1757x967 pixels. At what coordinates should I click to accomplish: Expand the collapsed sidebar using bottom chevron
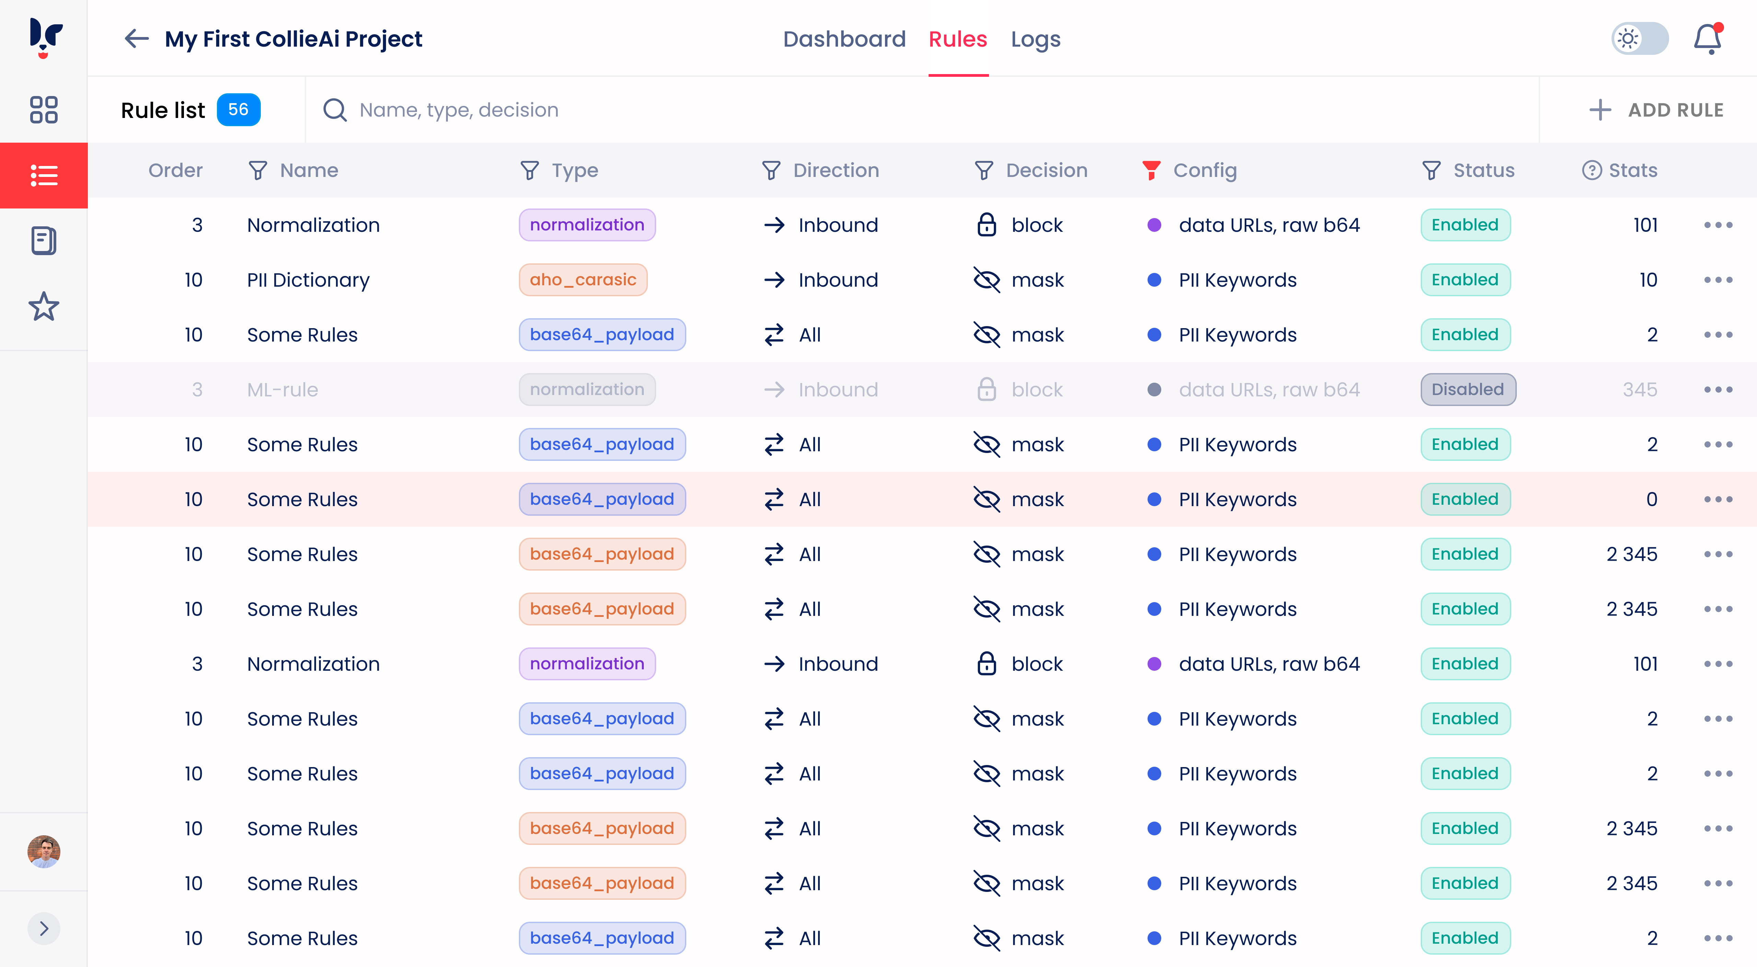click(43, 928)
